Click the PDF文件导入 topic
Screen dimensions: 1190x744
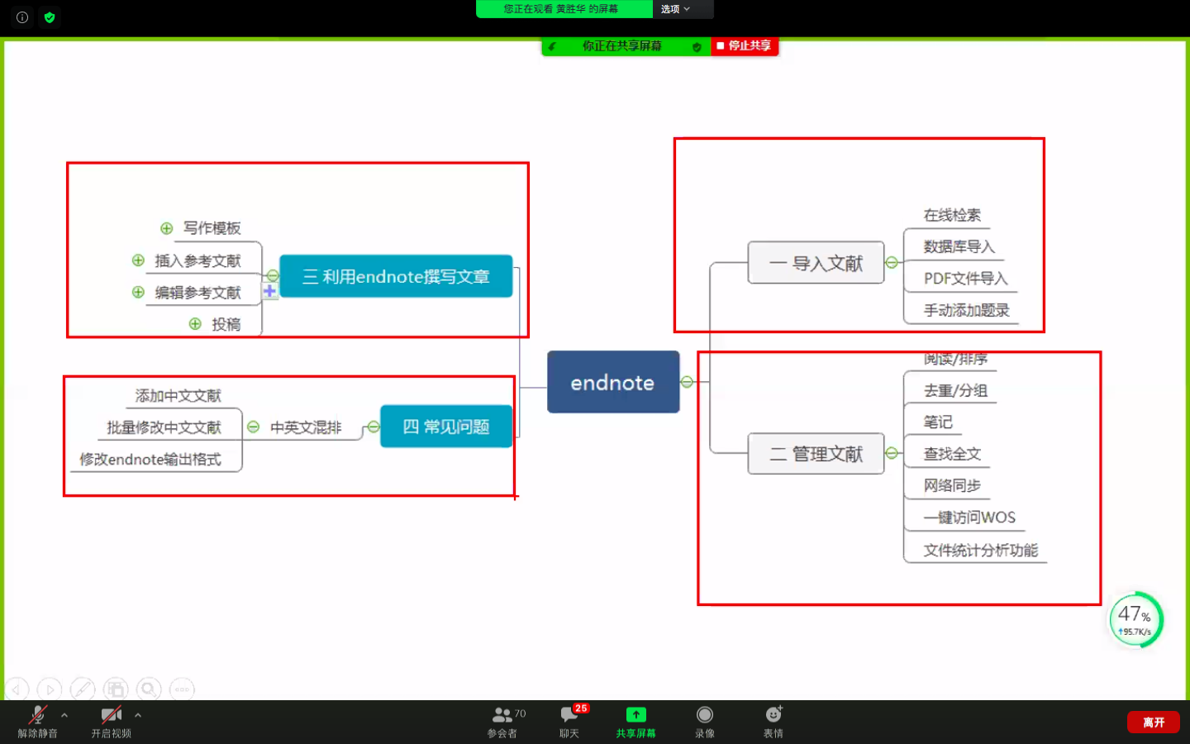(x=966, y=279)
